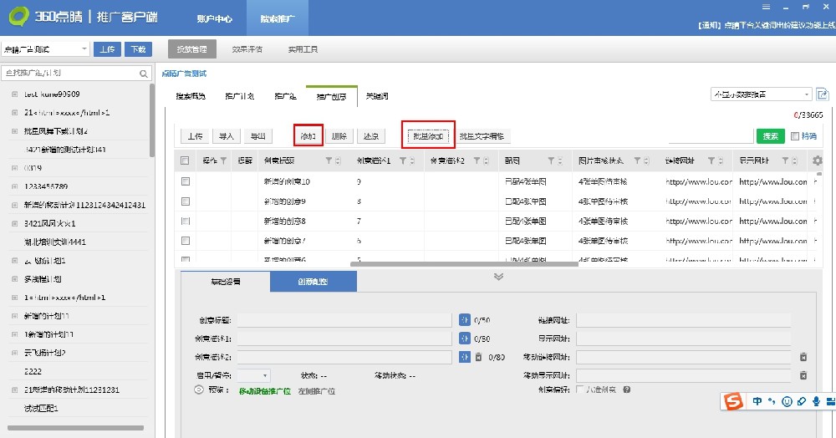Enable the 精确 checkbox next to the search button
836x438 pixels.
(795, 136)
